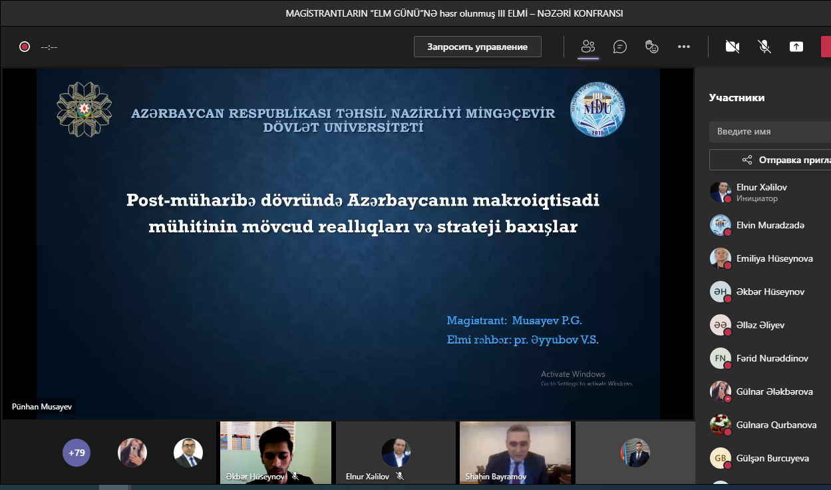Click the +79 more participants bubble
Viewport: 831px width, 490px height.
(77, 453)
